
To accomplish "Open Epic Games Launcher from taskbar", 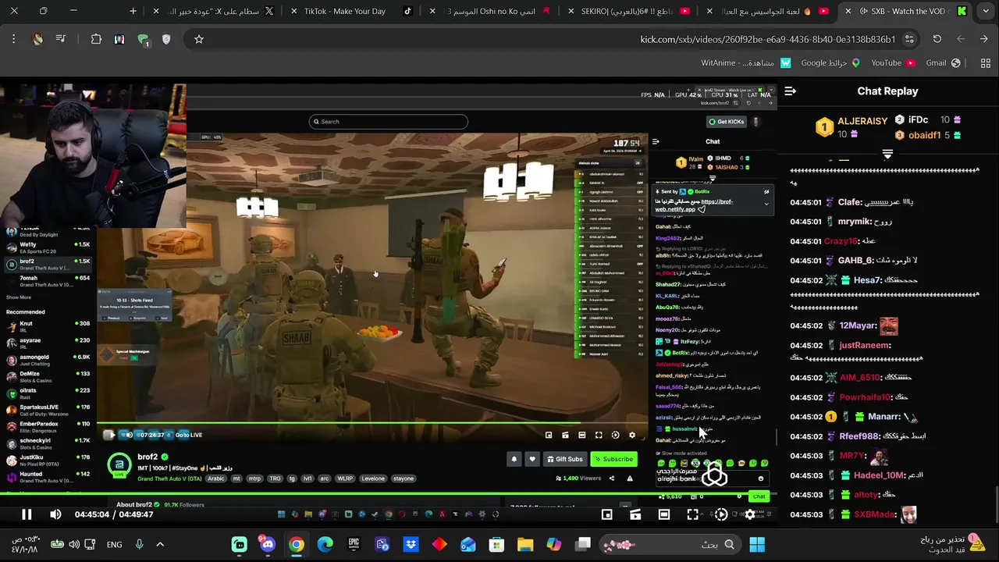I will [354, 544].
